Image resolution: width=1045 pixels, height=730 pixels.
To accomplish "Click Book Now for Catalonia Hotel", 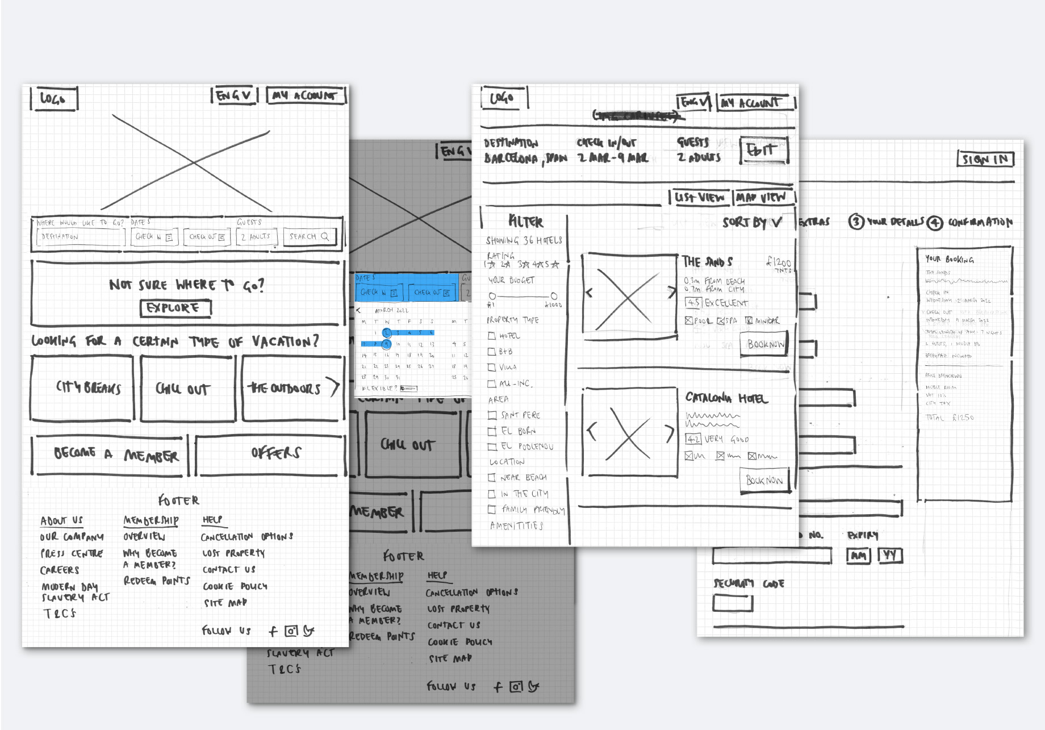I will [x=764, y=480].
